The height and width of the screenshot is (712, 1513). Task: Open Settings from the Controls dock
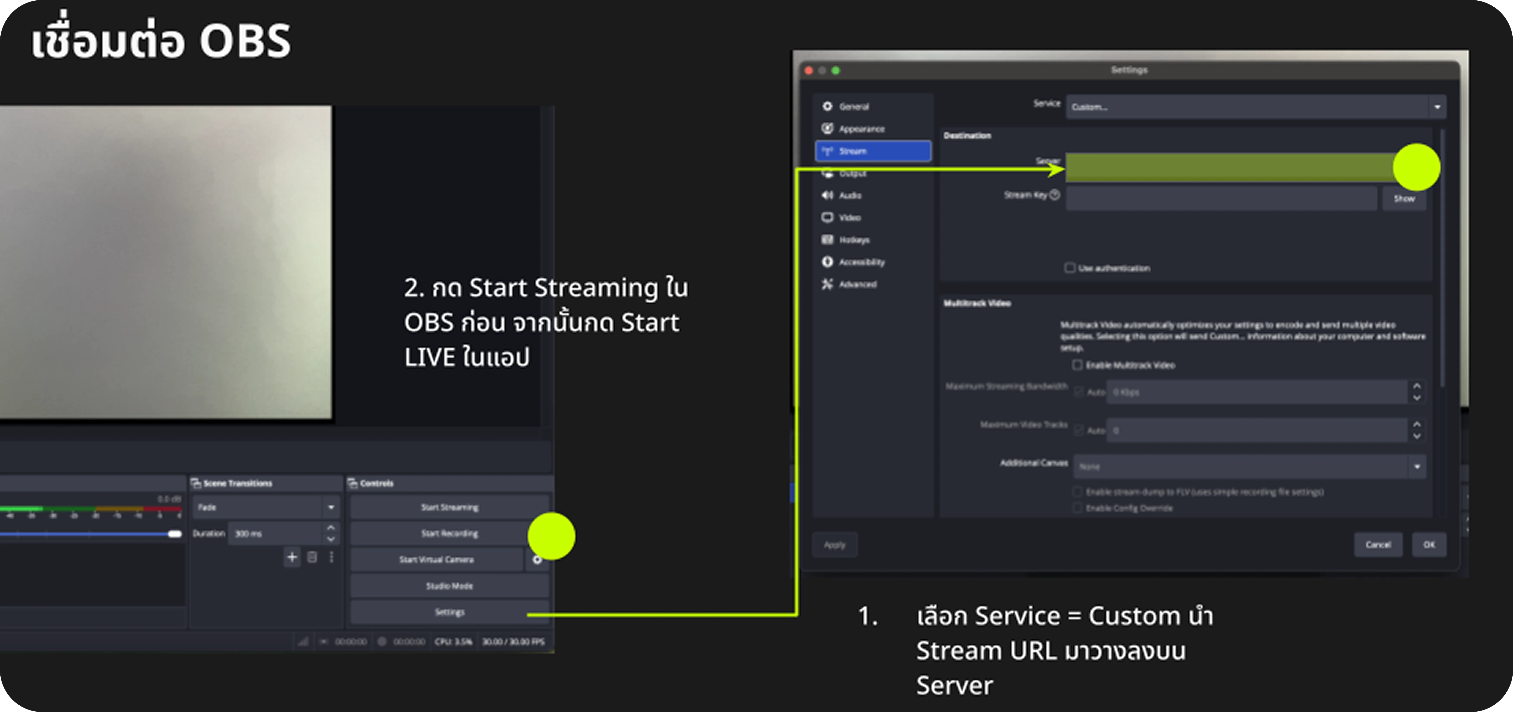449,612
